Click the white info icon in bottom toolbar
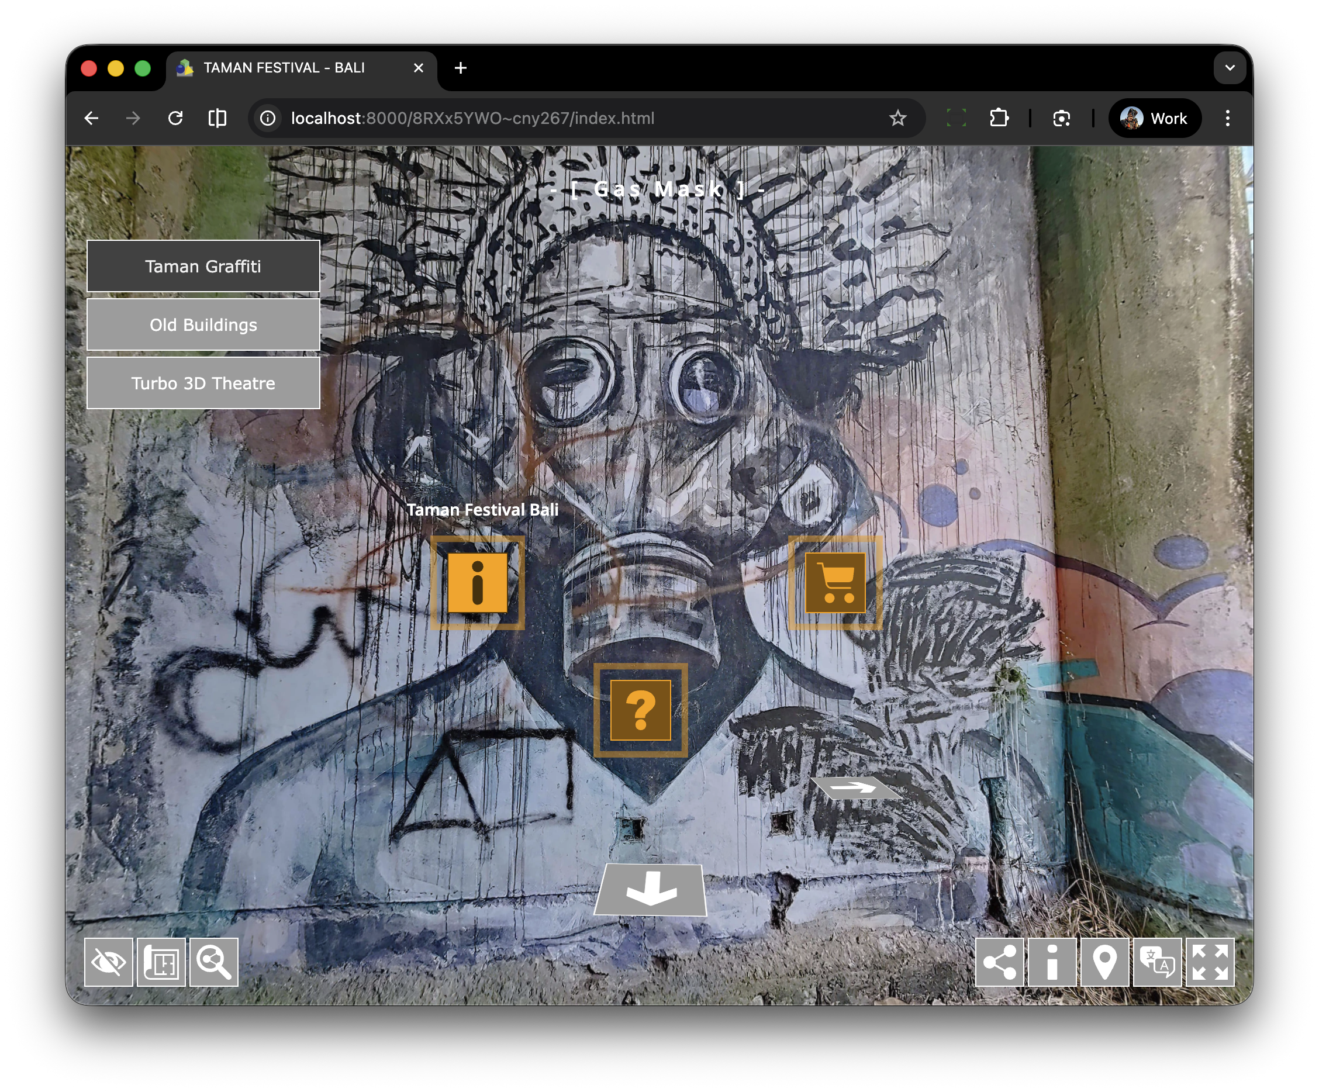Viewport: 1319px width, 1092px height. (1052, 962)
